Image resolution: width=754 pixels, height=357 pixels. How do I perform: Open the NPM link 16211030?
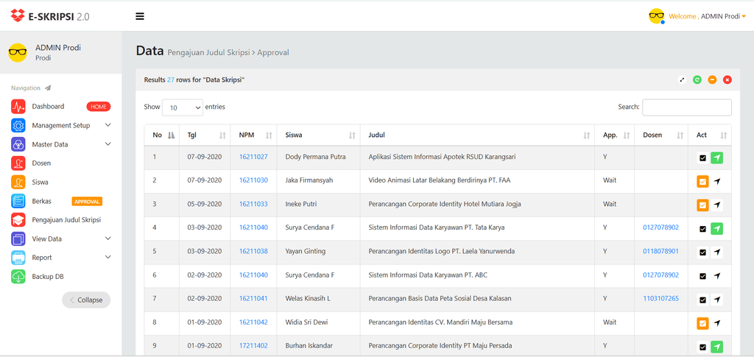(x=253, y=180)
